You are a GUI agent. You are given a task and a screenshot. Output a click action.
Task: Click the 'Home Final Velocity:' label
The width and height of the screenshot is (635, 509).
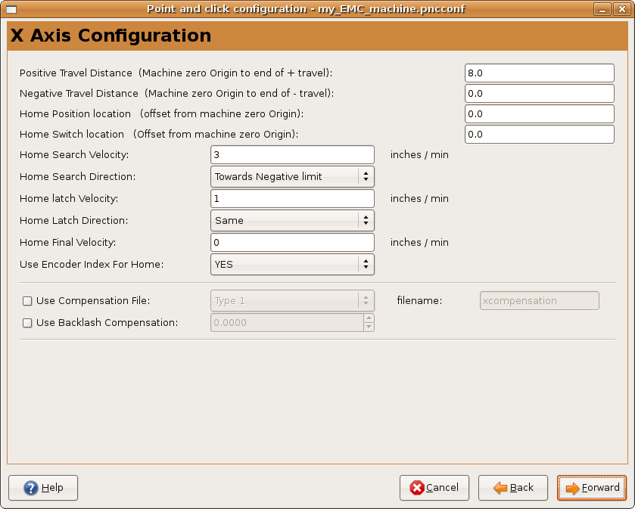(67, 242)
